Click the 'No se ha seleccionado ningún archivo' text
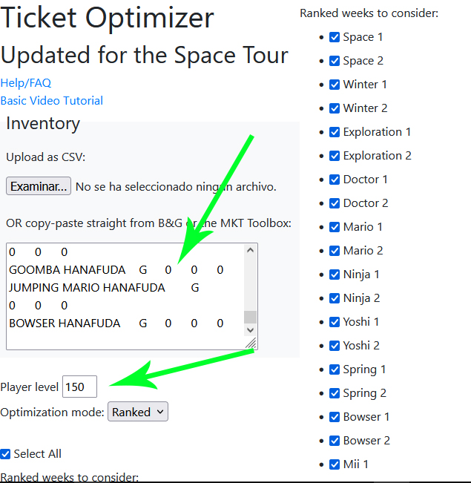This screenshot has height=483, width=471. [176, 187]
